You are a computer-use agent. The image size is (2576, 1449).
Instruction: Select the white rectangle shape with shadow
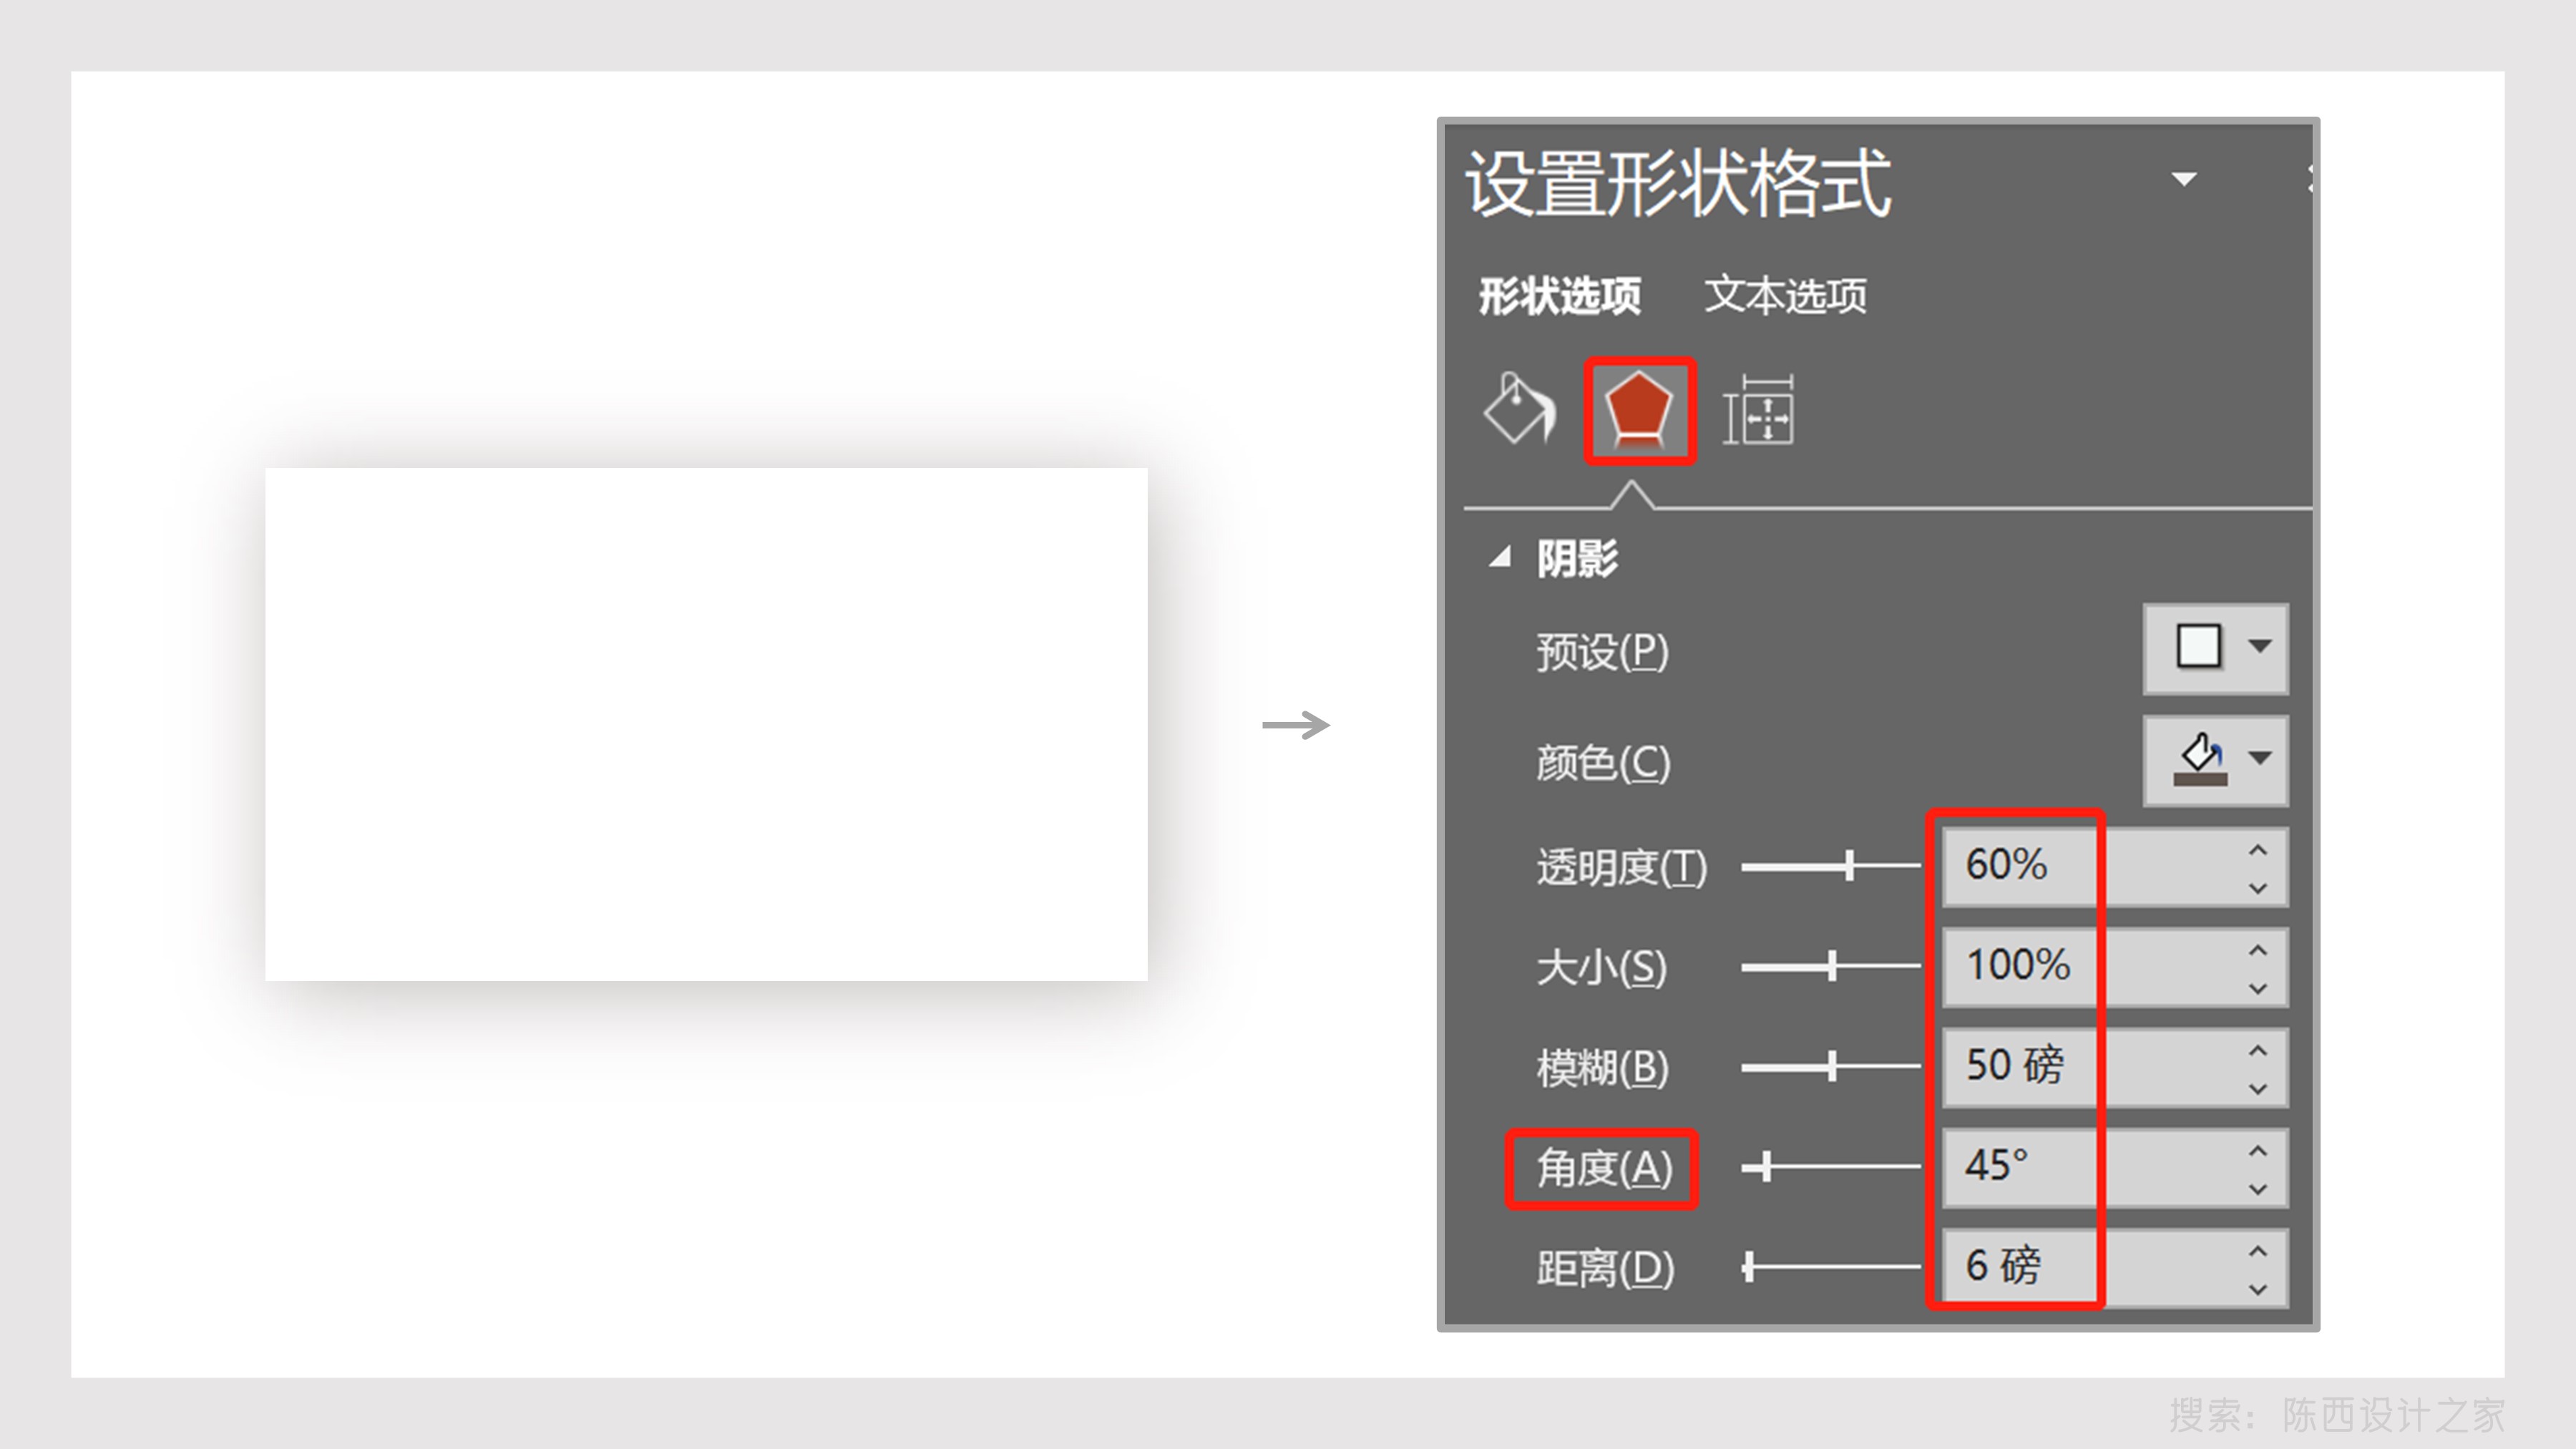click(x=706, y=724)
